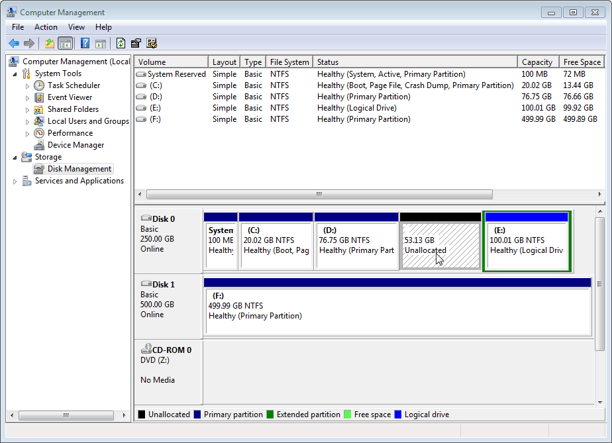Screen dimensions: 612x443
Task: Sort by the Volume column header
Action: coord(172,62)
